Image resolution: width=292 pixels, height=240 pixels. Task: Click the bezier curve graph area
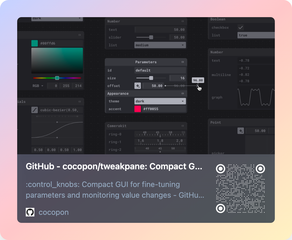tap(57, 130)
